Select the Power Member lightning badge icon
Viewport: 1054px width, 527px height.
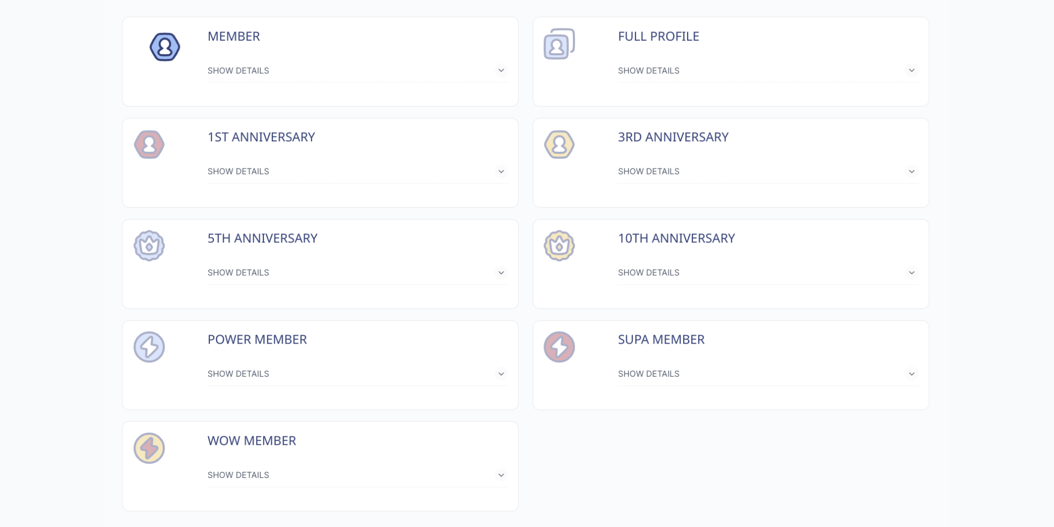click(149, 347)
